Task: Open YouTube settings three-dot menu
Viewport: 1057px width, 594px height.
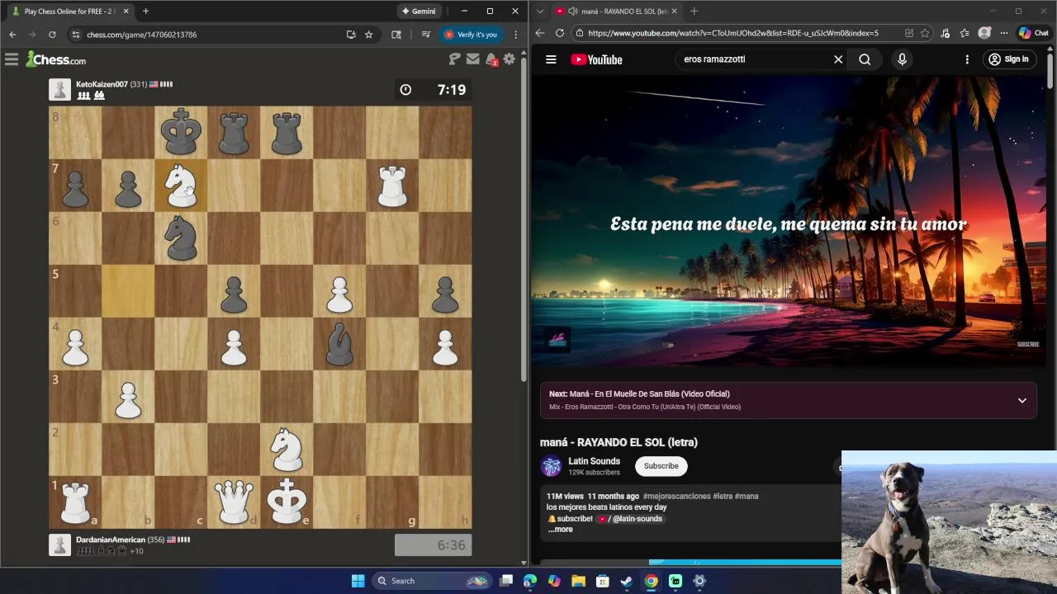Action: 967,59
